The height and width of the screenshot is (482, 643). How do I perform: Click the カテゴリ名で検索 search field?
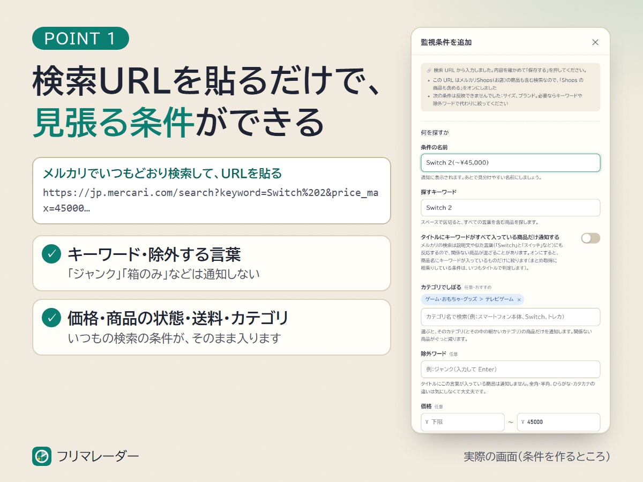[x=511, y=317]
